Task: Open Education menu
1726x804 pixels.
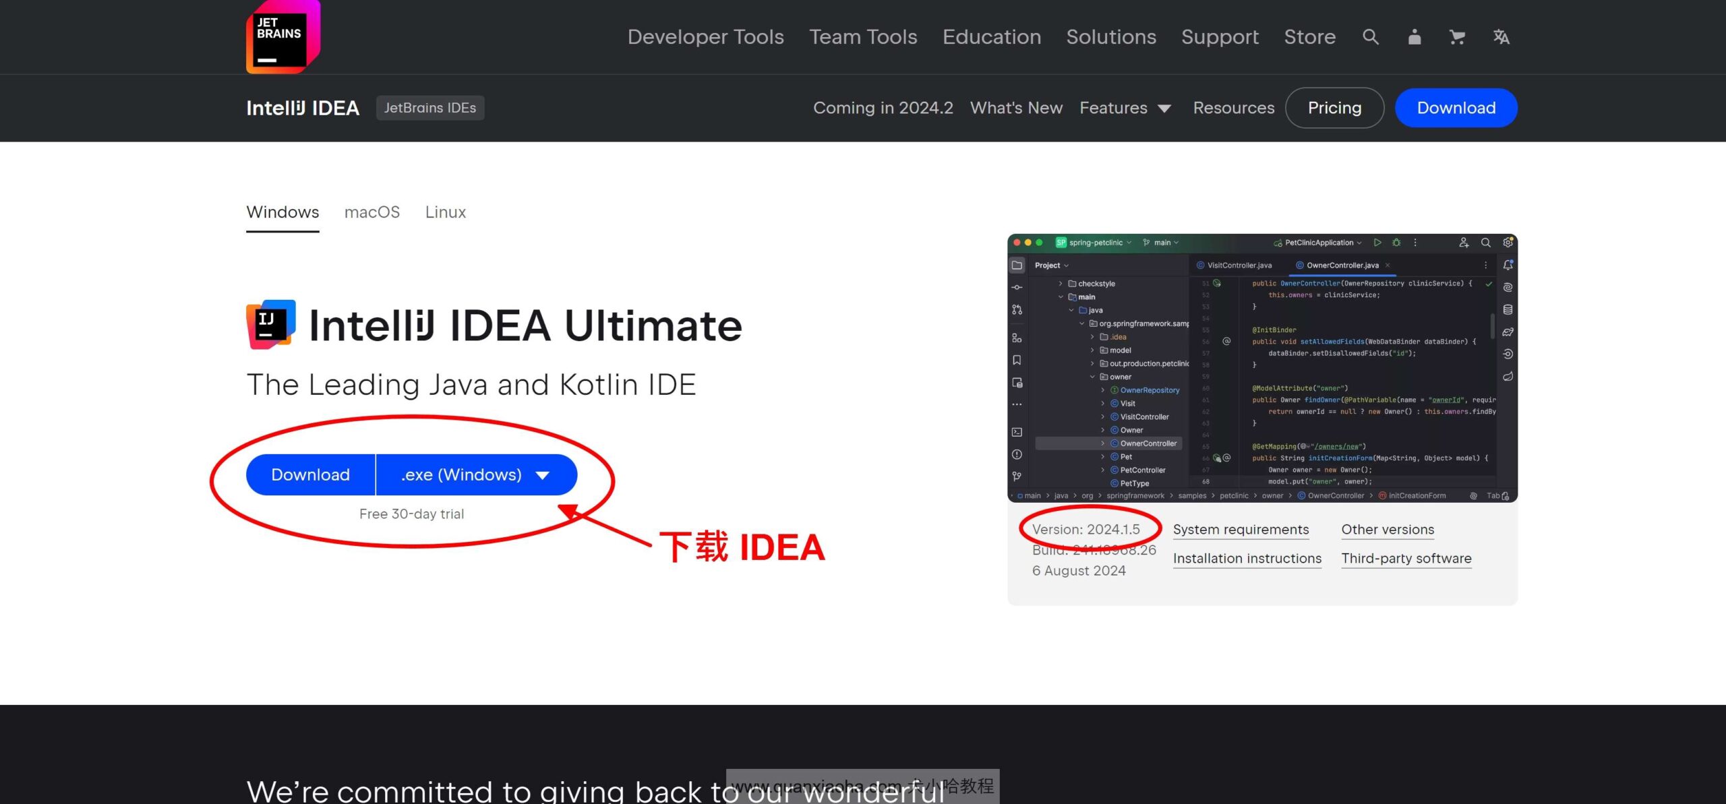Action: coord(991,36)
